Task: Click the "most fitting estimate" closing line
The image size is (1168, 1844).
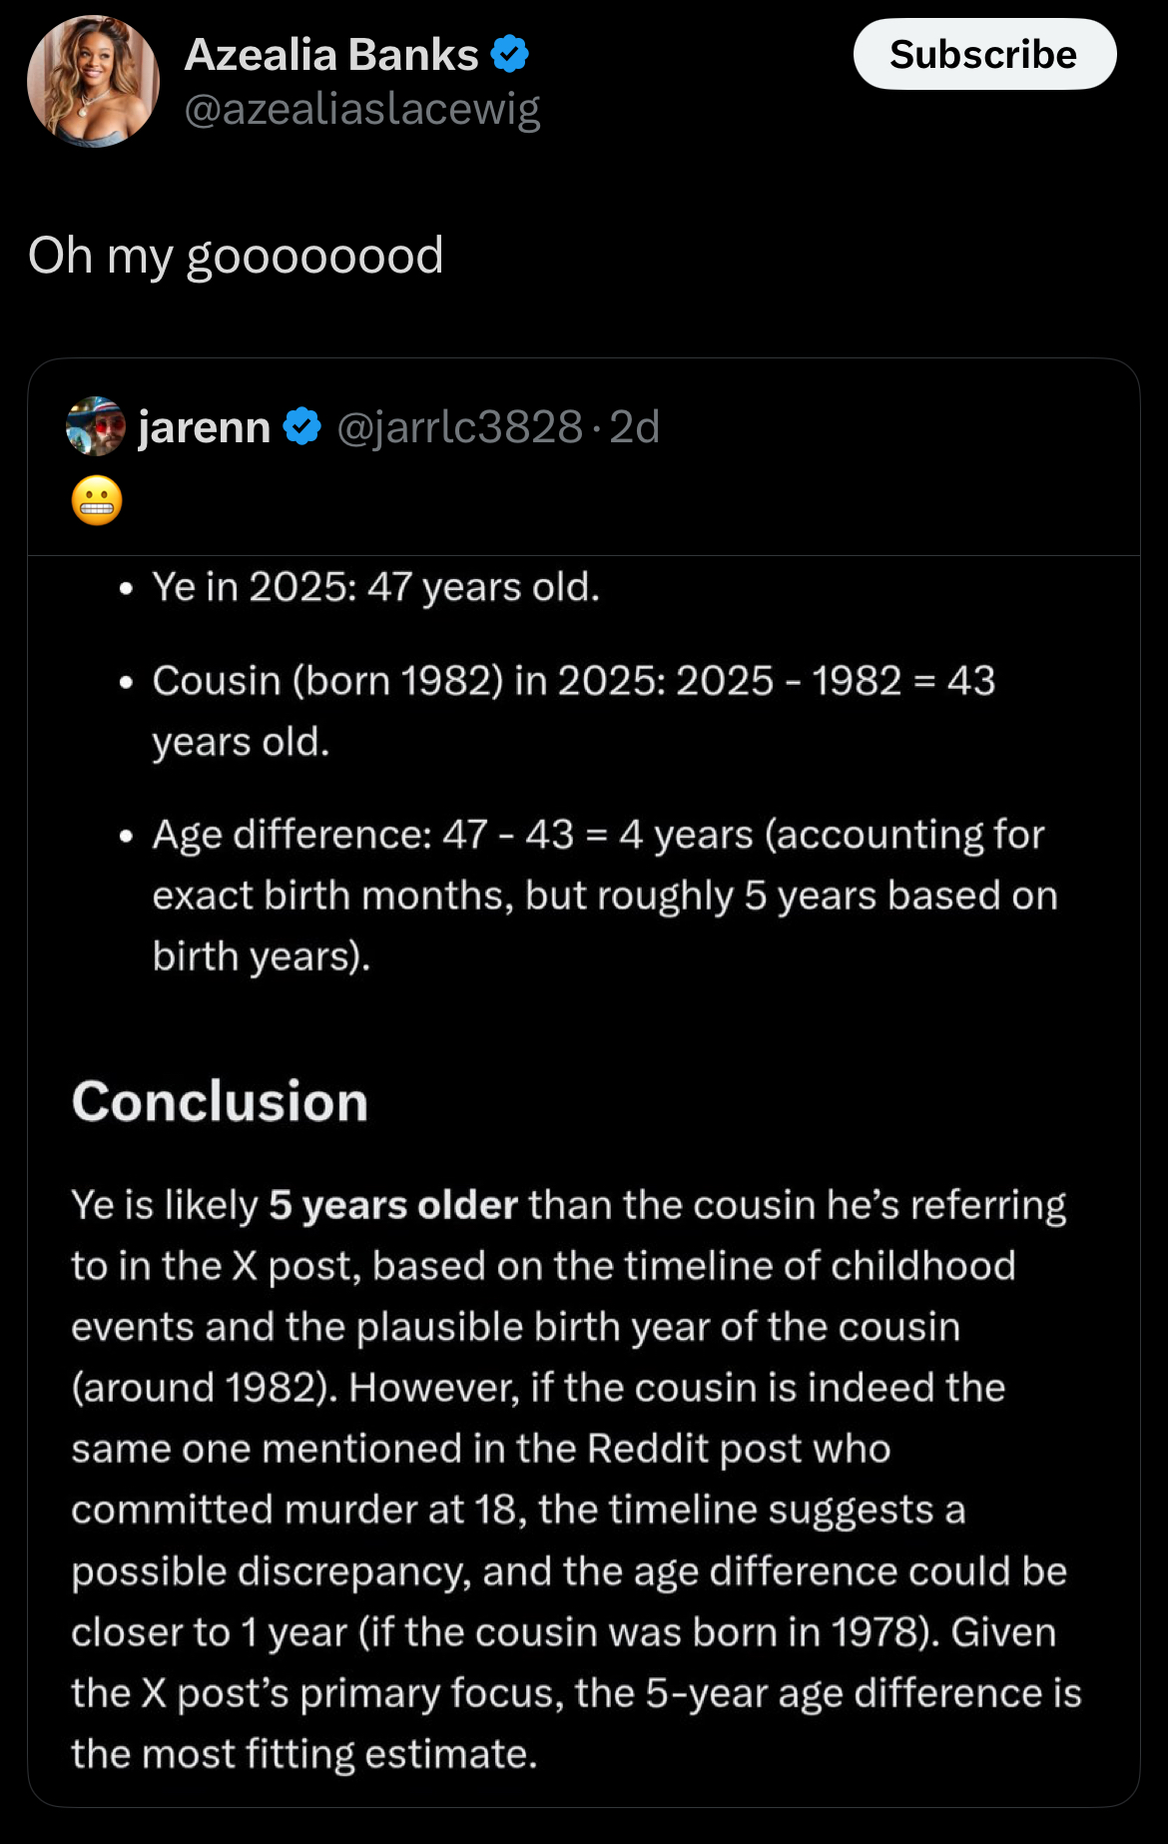Action: tap(304, 1754)
